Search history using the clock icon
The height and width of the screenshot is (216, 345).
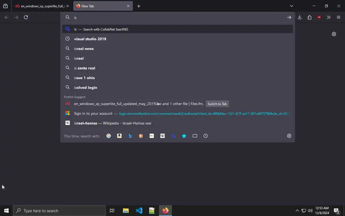206,136
